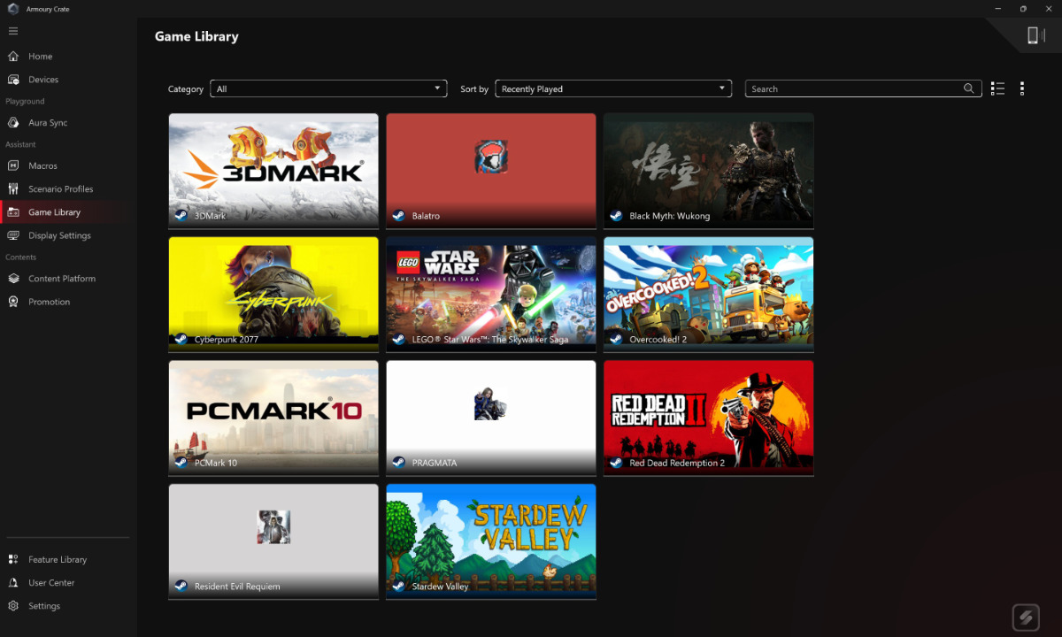This screenshot has width=1062, height=637.
Task: Open Content Platform label
Action: (62, 279)
